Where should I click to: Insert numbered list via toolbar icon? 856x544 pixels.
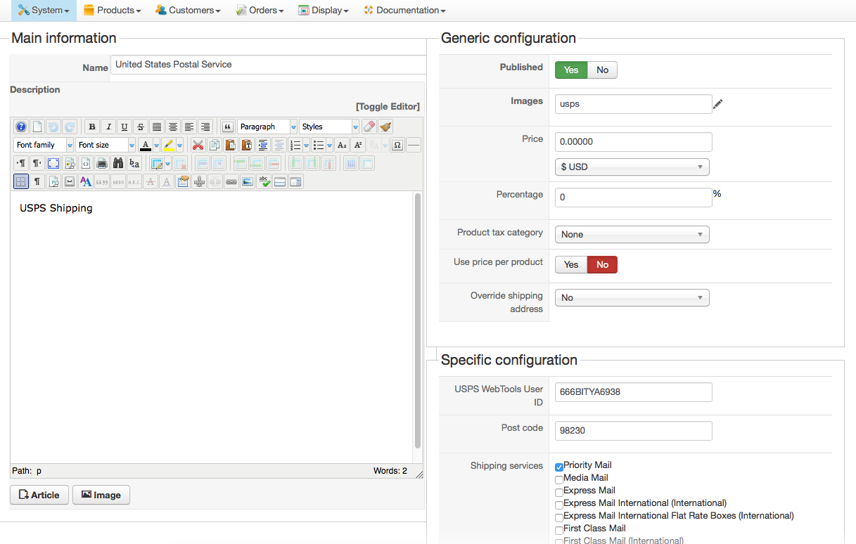point(295,145)
